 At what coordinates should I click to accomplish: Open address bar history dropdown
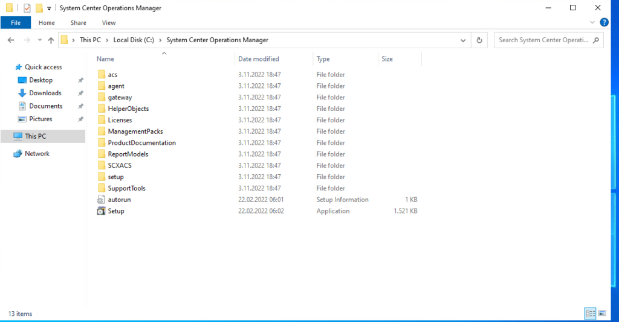coord(463,40)
